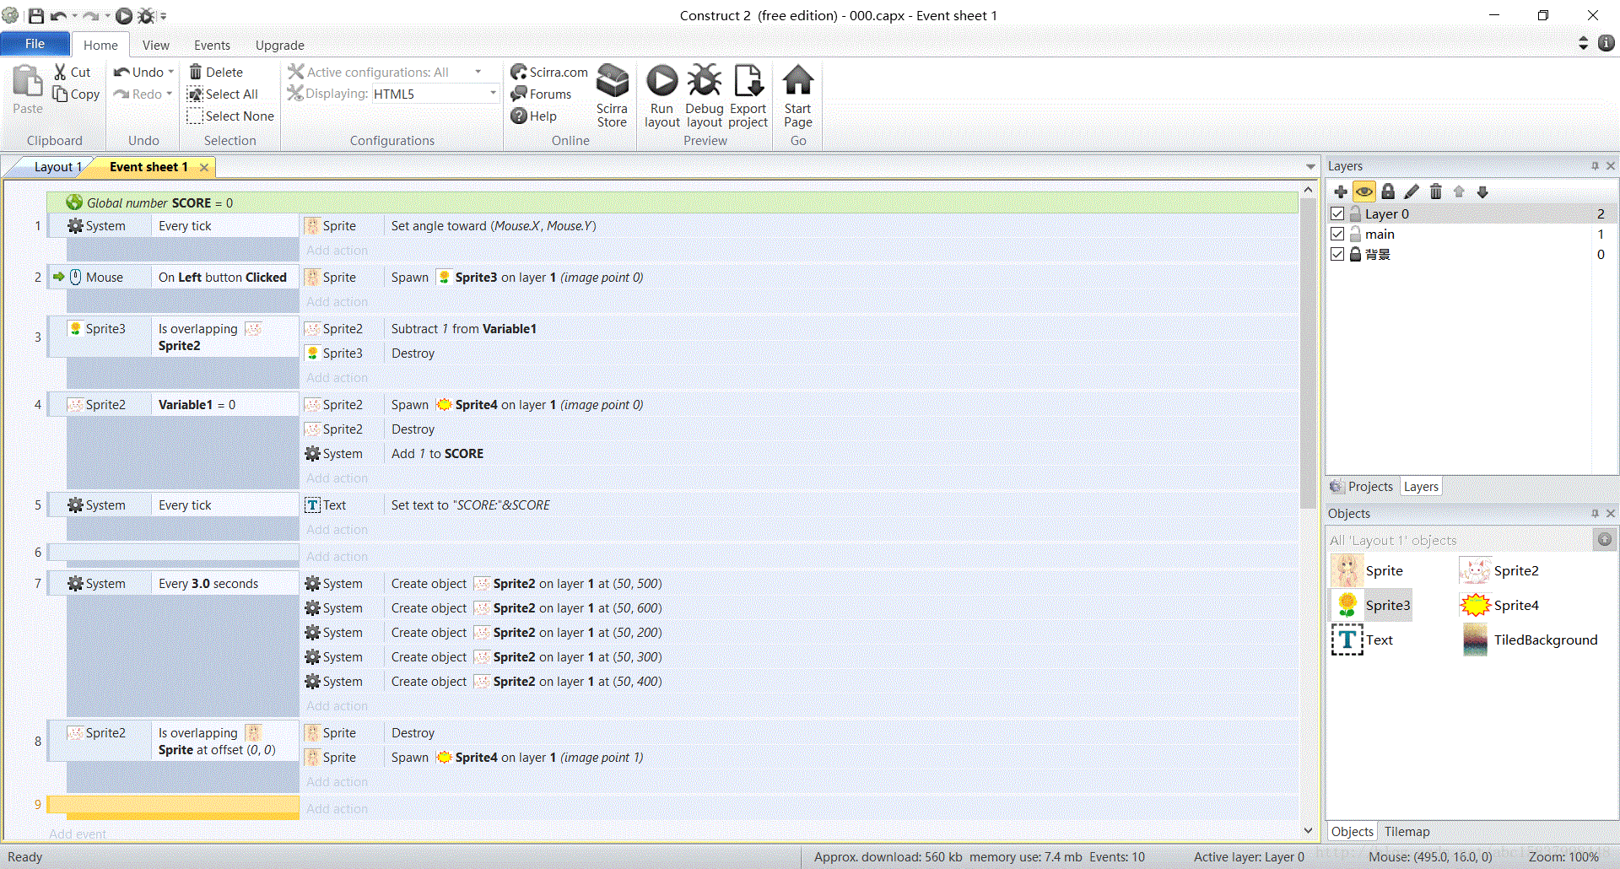Click the Undo button in ribbon

(139, 73)
